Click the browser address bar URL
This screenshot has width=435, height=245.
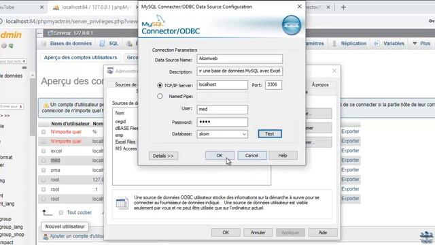pyautogui.click(x=71, y=21)
